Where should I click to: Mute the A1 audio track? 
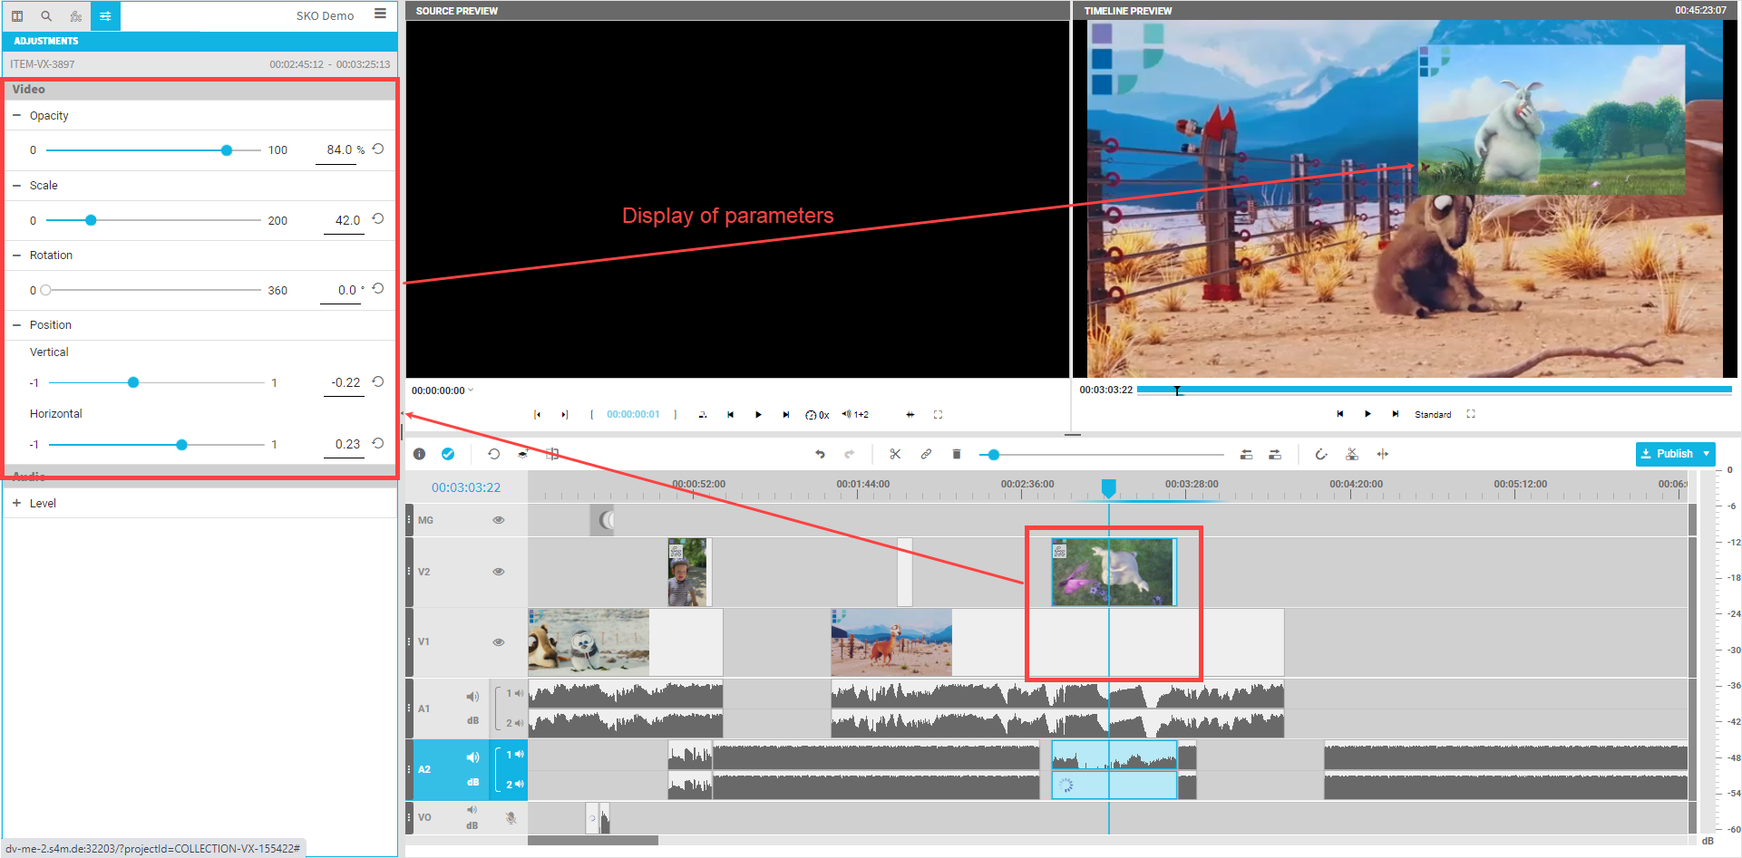point(472,697)
